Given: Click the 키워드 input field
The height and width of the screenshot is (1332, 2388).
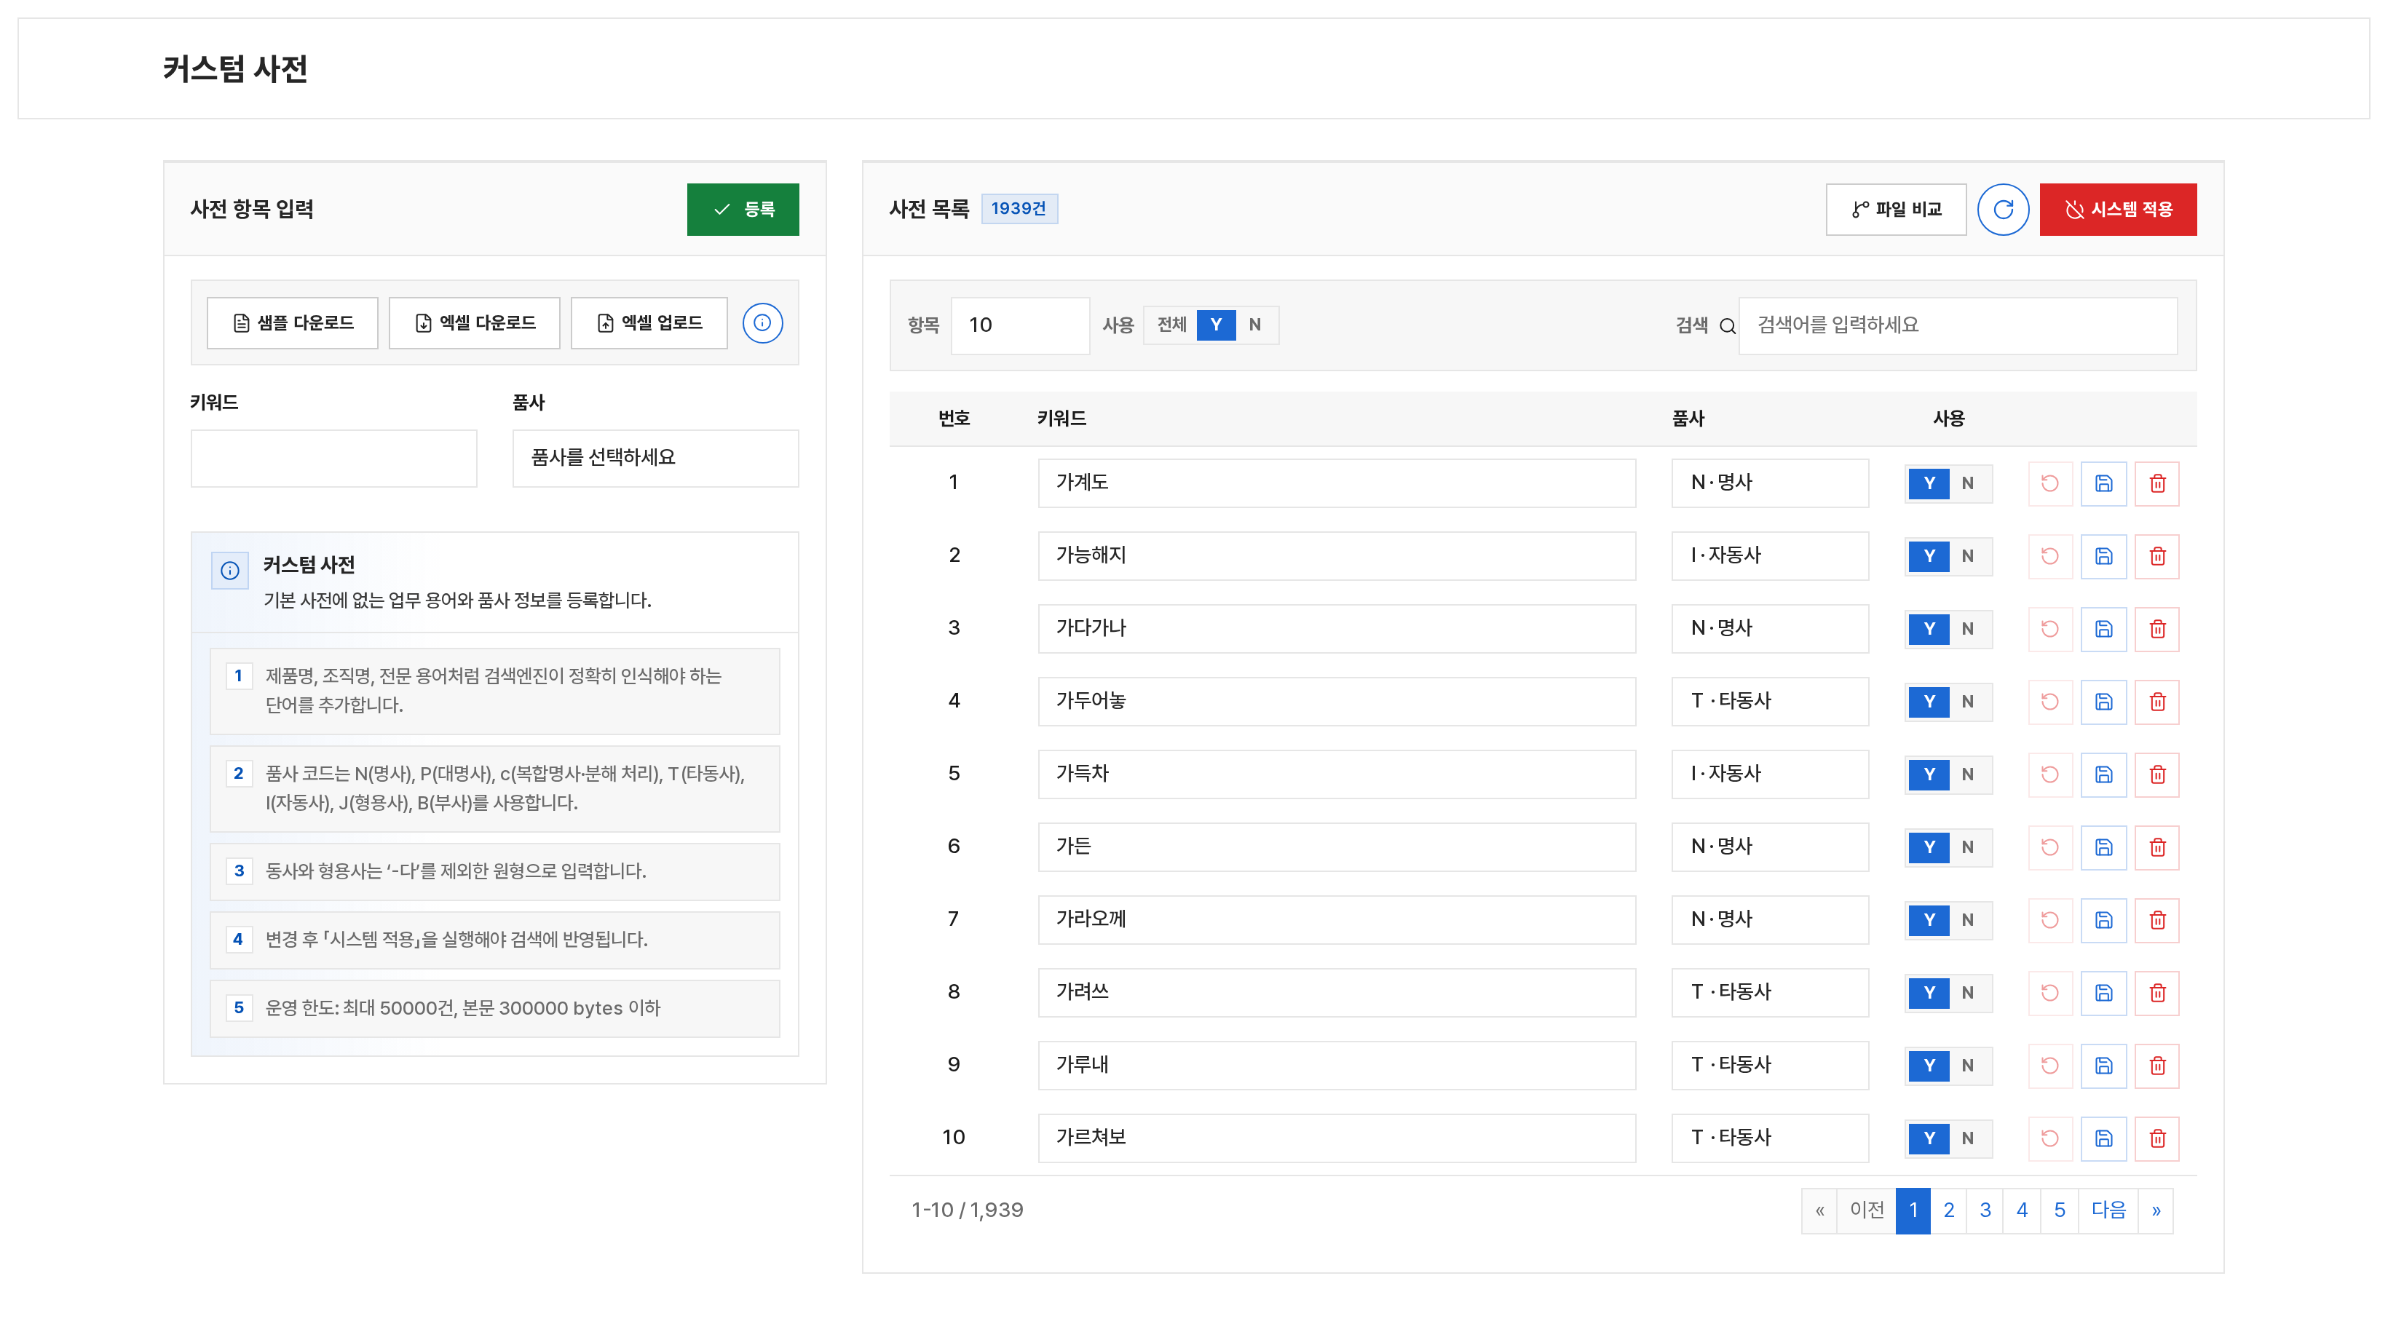Looking at the screenshot, I should 333,458.
